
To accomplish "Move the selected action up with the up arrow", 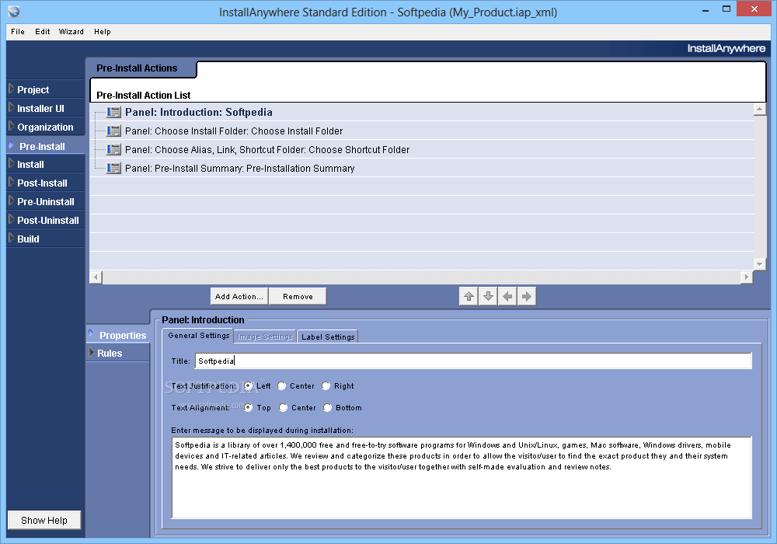I will pyautogui.click(x=469, y=296).
